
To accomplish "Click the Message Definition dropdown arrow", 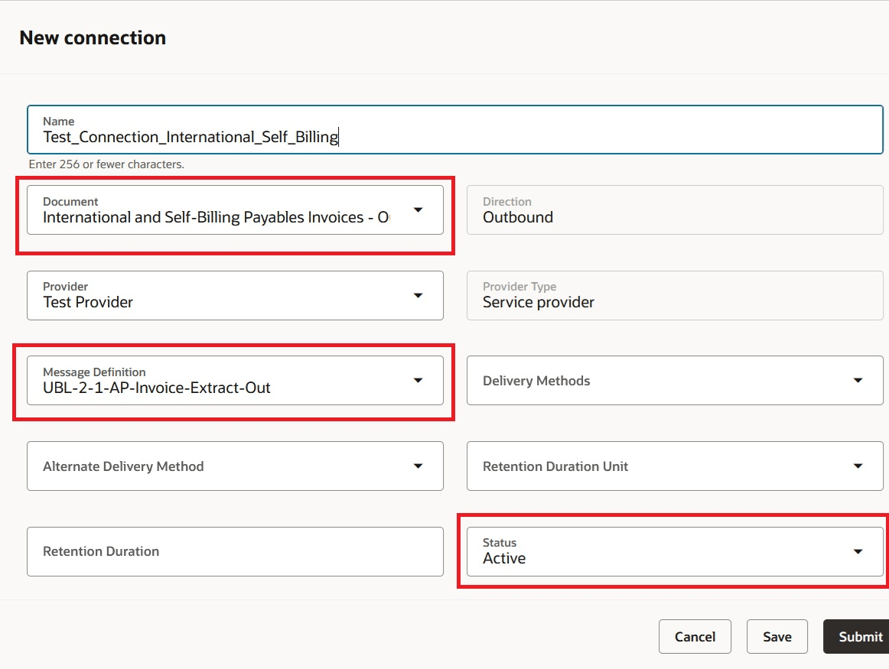I will coord(418,380).
